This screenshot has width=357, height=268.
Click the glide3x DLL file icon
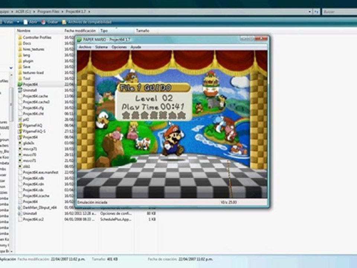click(20, 143)
